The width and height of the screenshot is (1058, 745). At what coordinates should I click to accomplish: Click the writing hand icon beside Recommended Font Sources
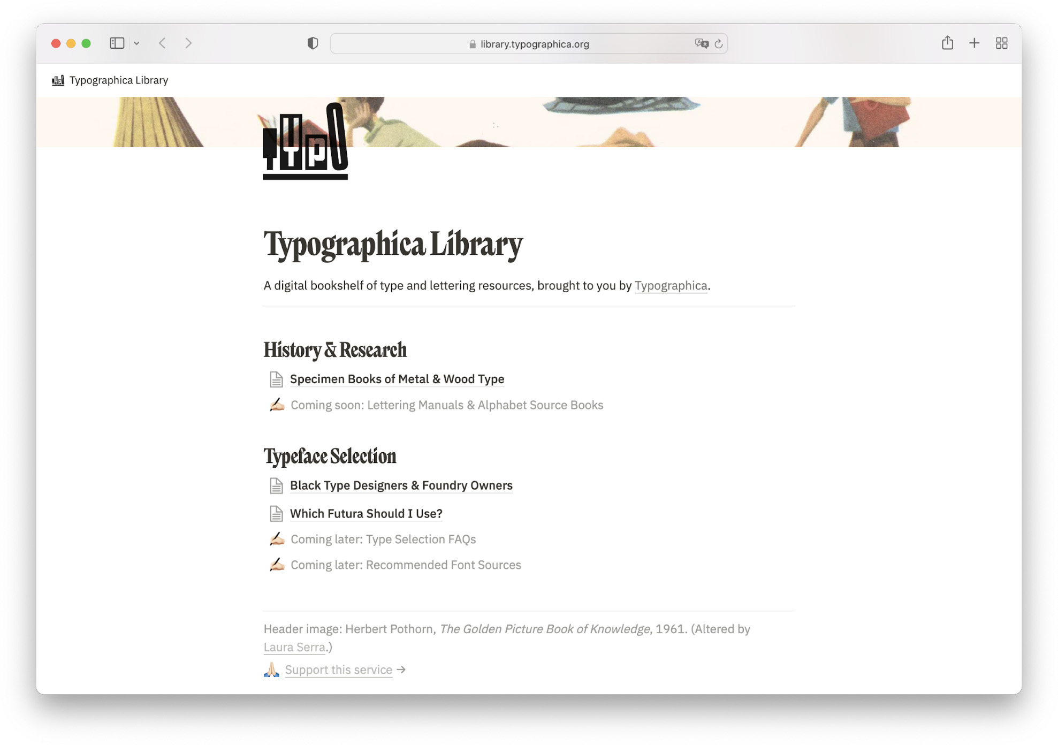coord(277,565)
